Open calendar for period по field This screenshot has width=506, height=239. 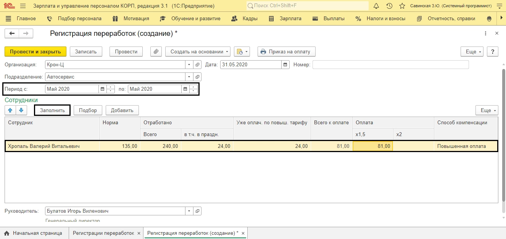click(x=185, y=89)
